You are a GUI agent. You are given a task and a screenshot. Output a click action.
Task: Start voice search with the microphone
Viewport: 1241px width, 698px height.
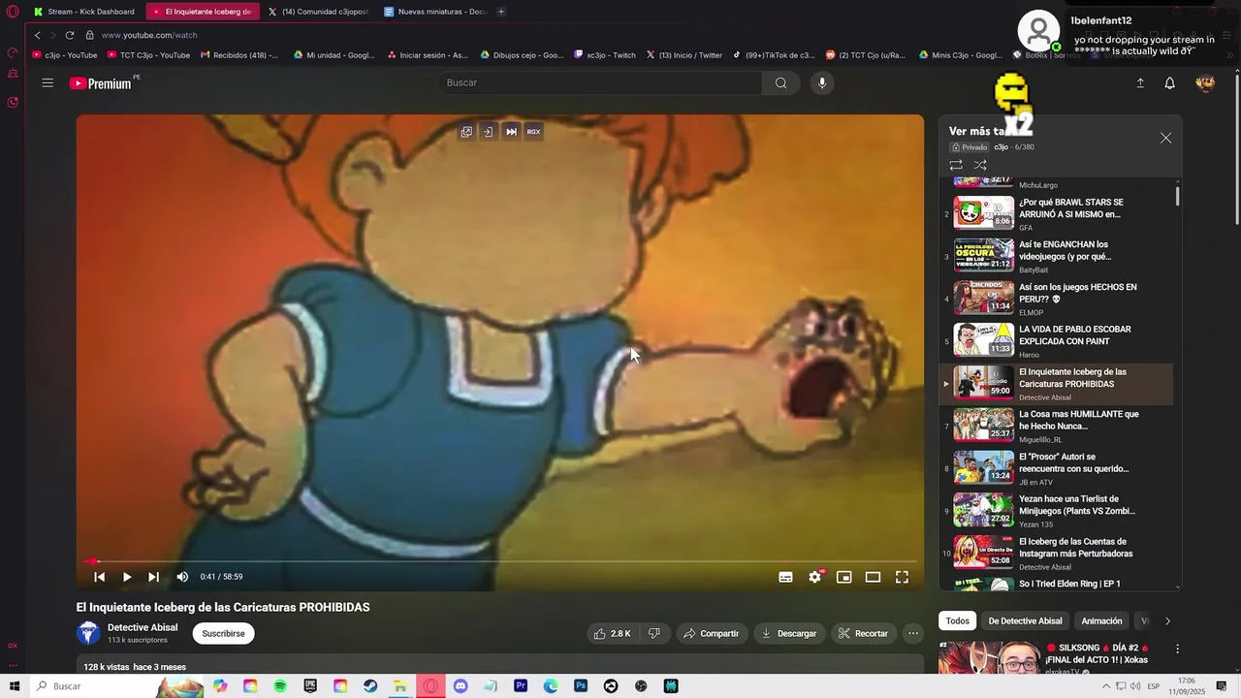tap(822, 83)
